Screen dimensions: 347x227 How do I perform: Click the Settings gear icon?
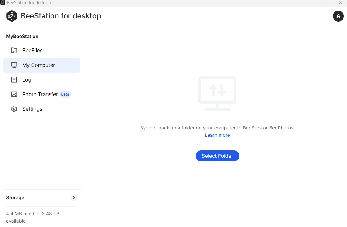tap(14, 109)
